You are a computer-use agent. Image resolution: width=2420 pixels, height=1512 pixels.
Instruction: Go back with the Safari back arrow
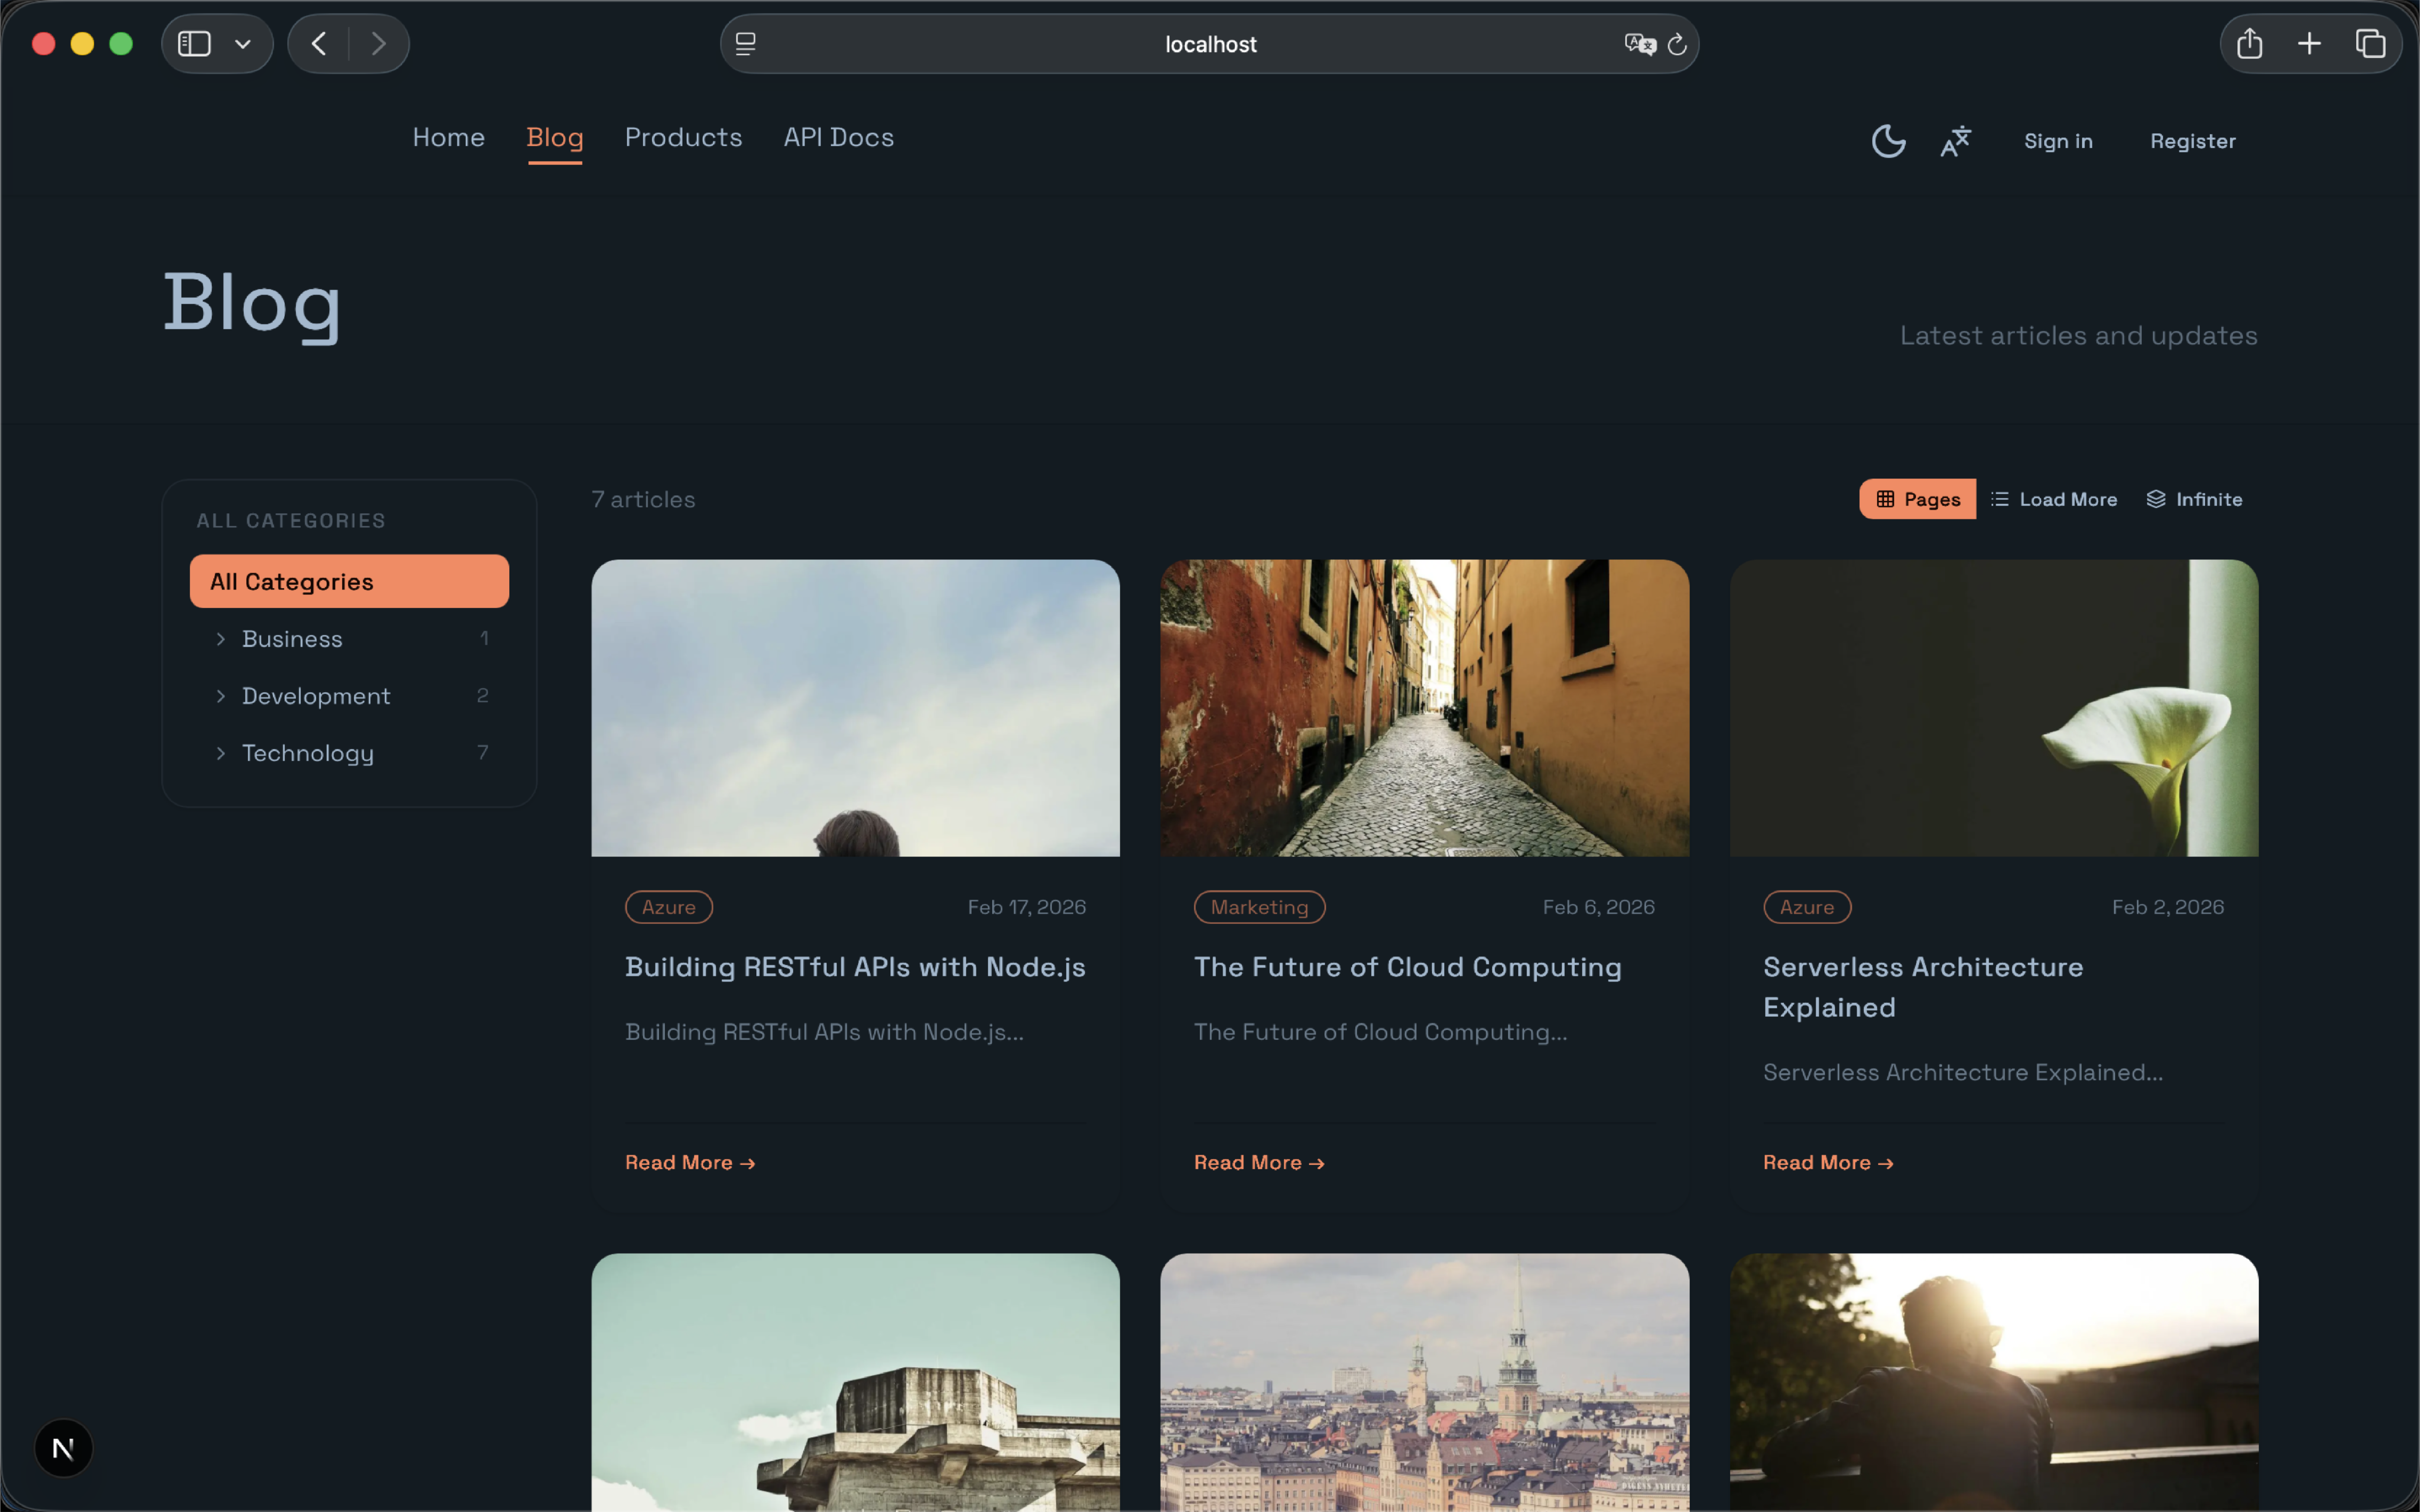click(x=319, y=44)
